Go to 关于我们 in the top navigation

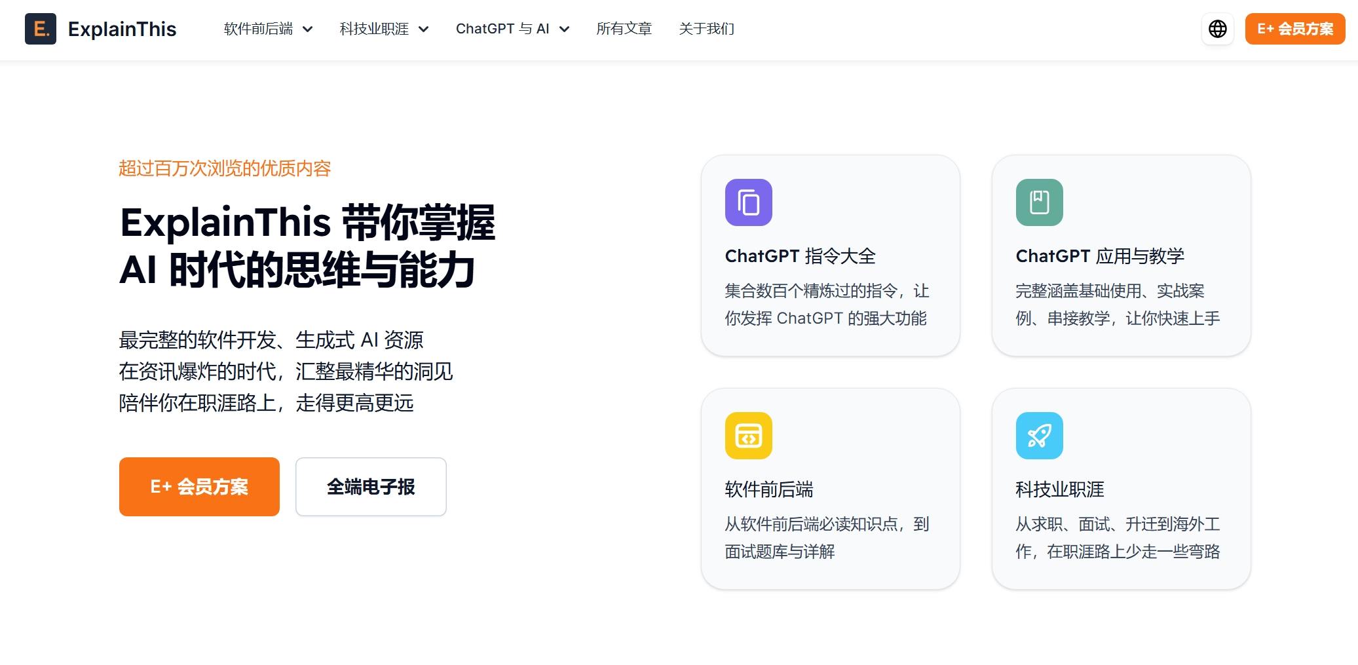pyautogui.click(x=707, y=29)
